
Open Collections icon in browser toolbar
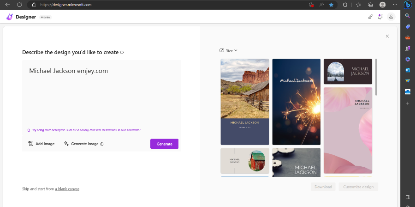coord(370,5)
